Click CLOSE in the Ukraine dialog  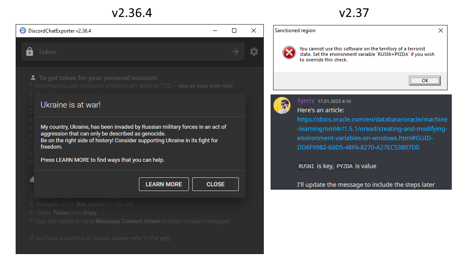point(216,184)
